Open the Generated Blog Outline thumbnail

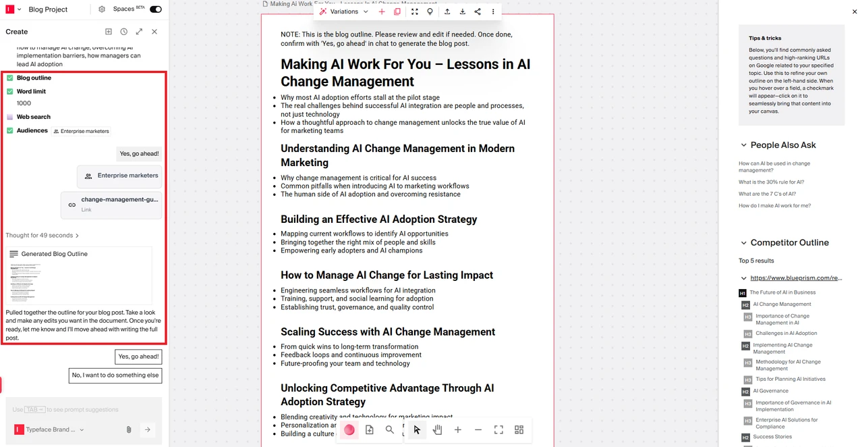click(x=79, y=275)
